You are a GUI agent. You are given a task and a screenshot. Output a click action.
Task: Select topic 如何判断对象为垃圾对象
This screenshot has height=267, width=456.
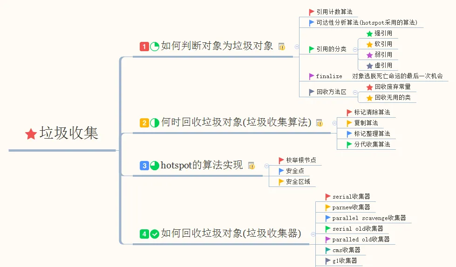(x=217, y=46)
